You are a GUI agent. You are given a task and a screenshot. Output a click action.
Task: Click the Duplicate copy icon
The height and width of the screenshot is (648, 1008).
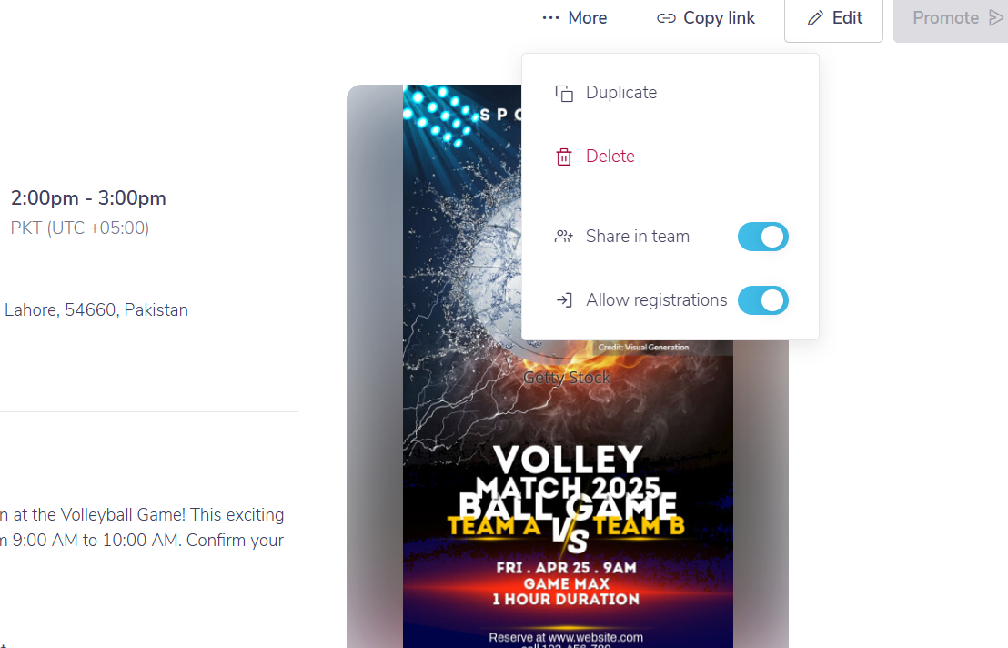564,93
